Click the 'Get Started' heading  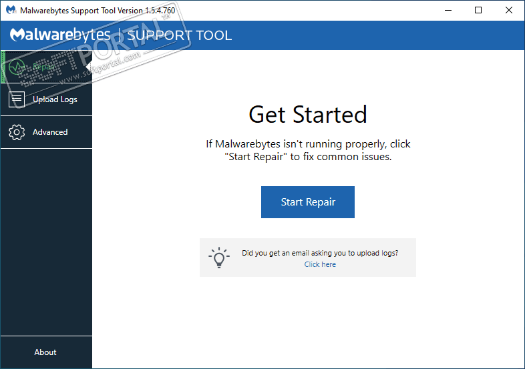(308, 115)
